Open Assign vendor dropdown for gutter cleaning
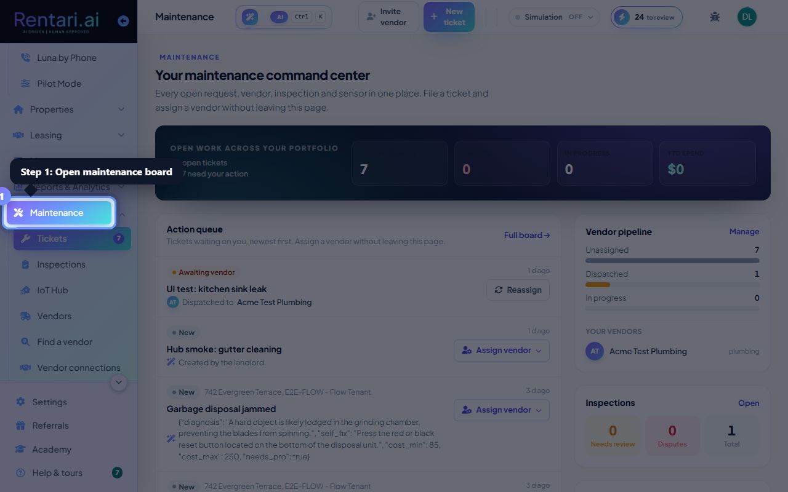788x492 pixels. point(502,351)
